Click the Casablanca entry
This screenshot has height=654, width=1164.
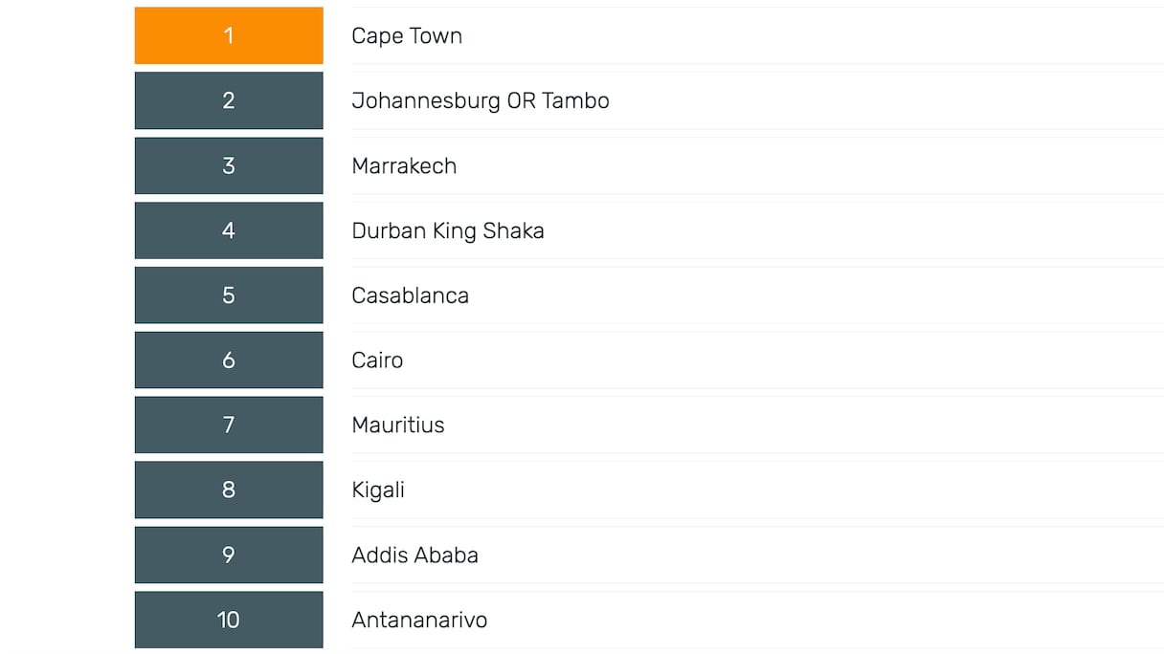(410, 295)
